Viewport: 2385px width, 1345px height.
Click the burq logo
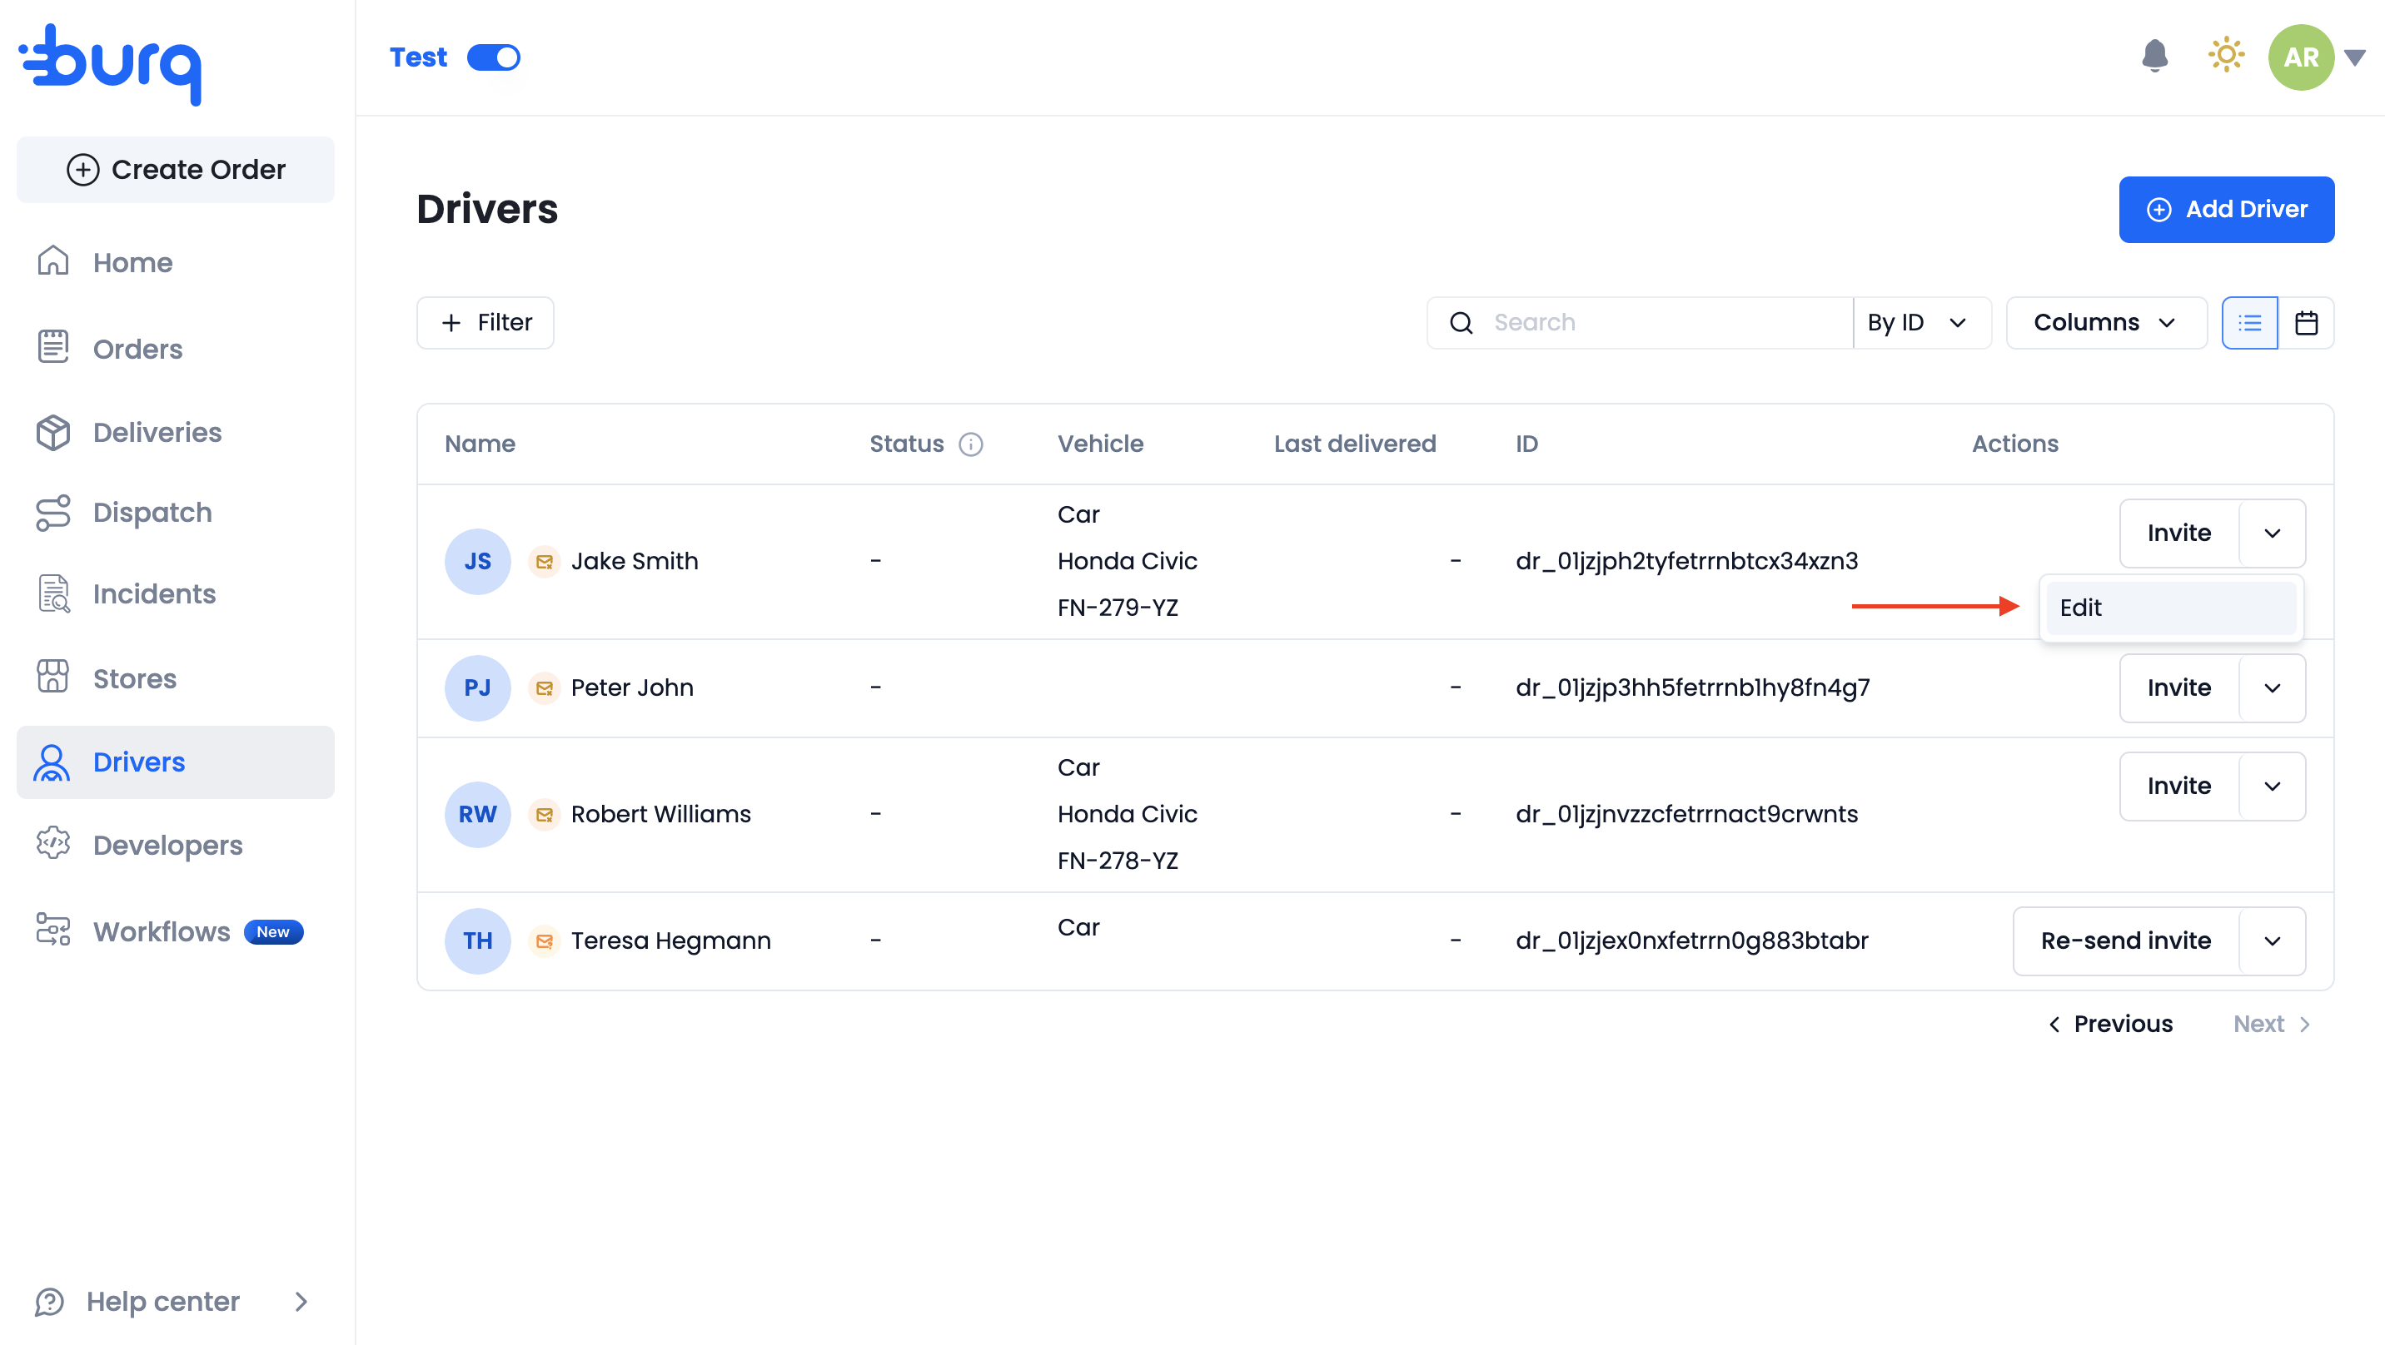click(110, 63)
